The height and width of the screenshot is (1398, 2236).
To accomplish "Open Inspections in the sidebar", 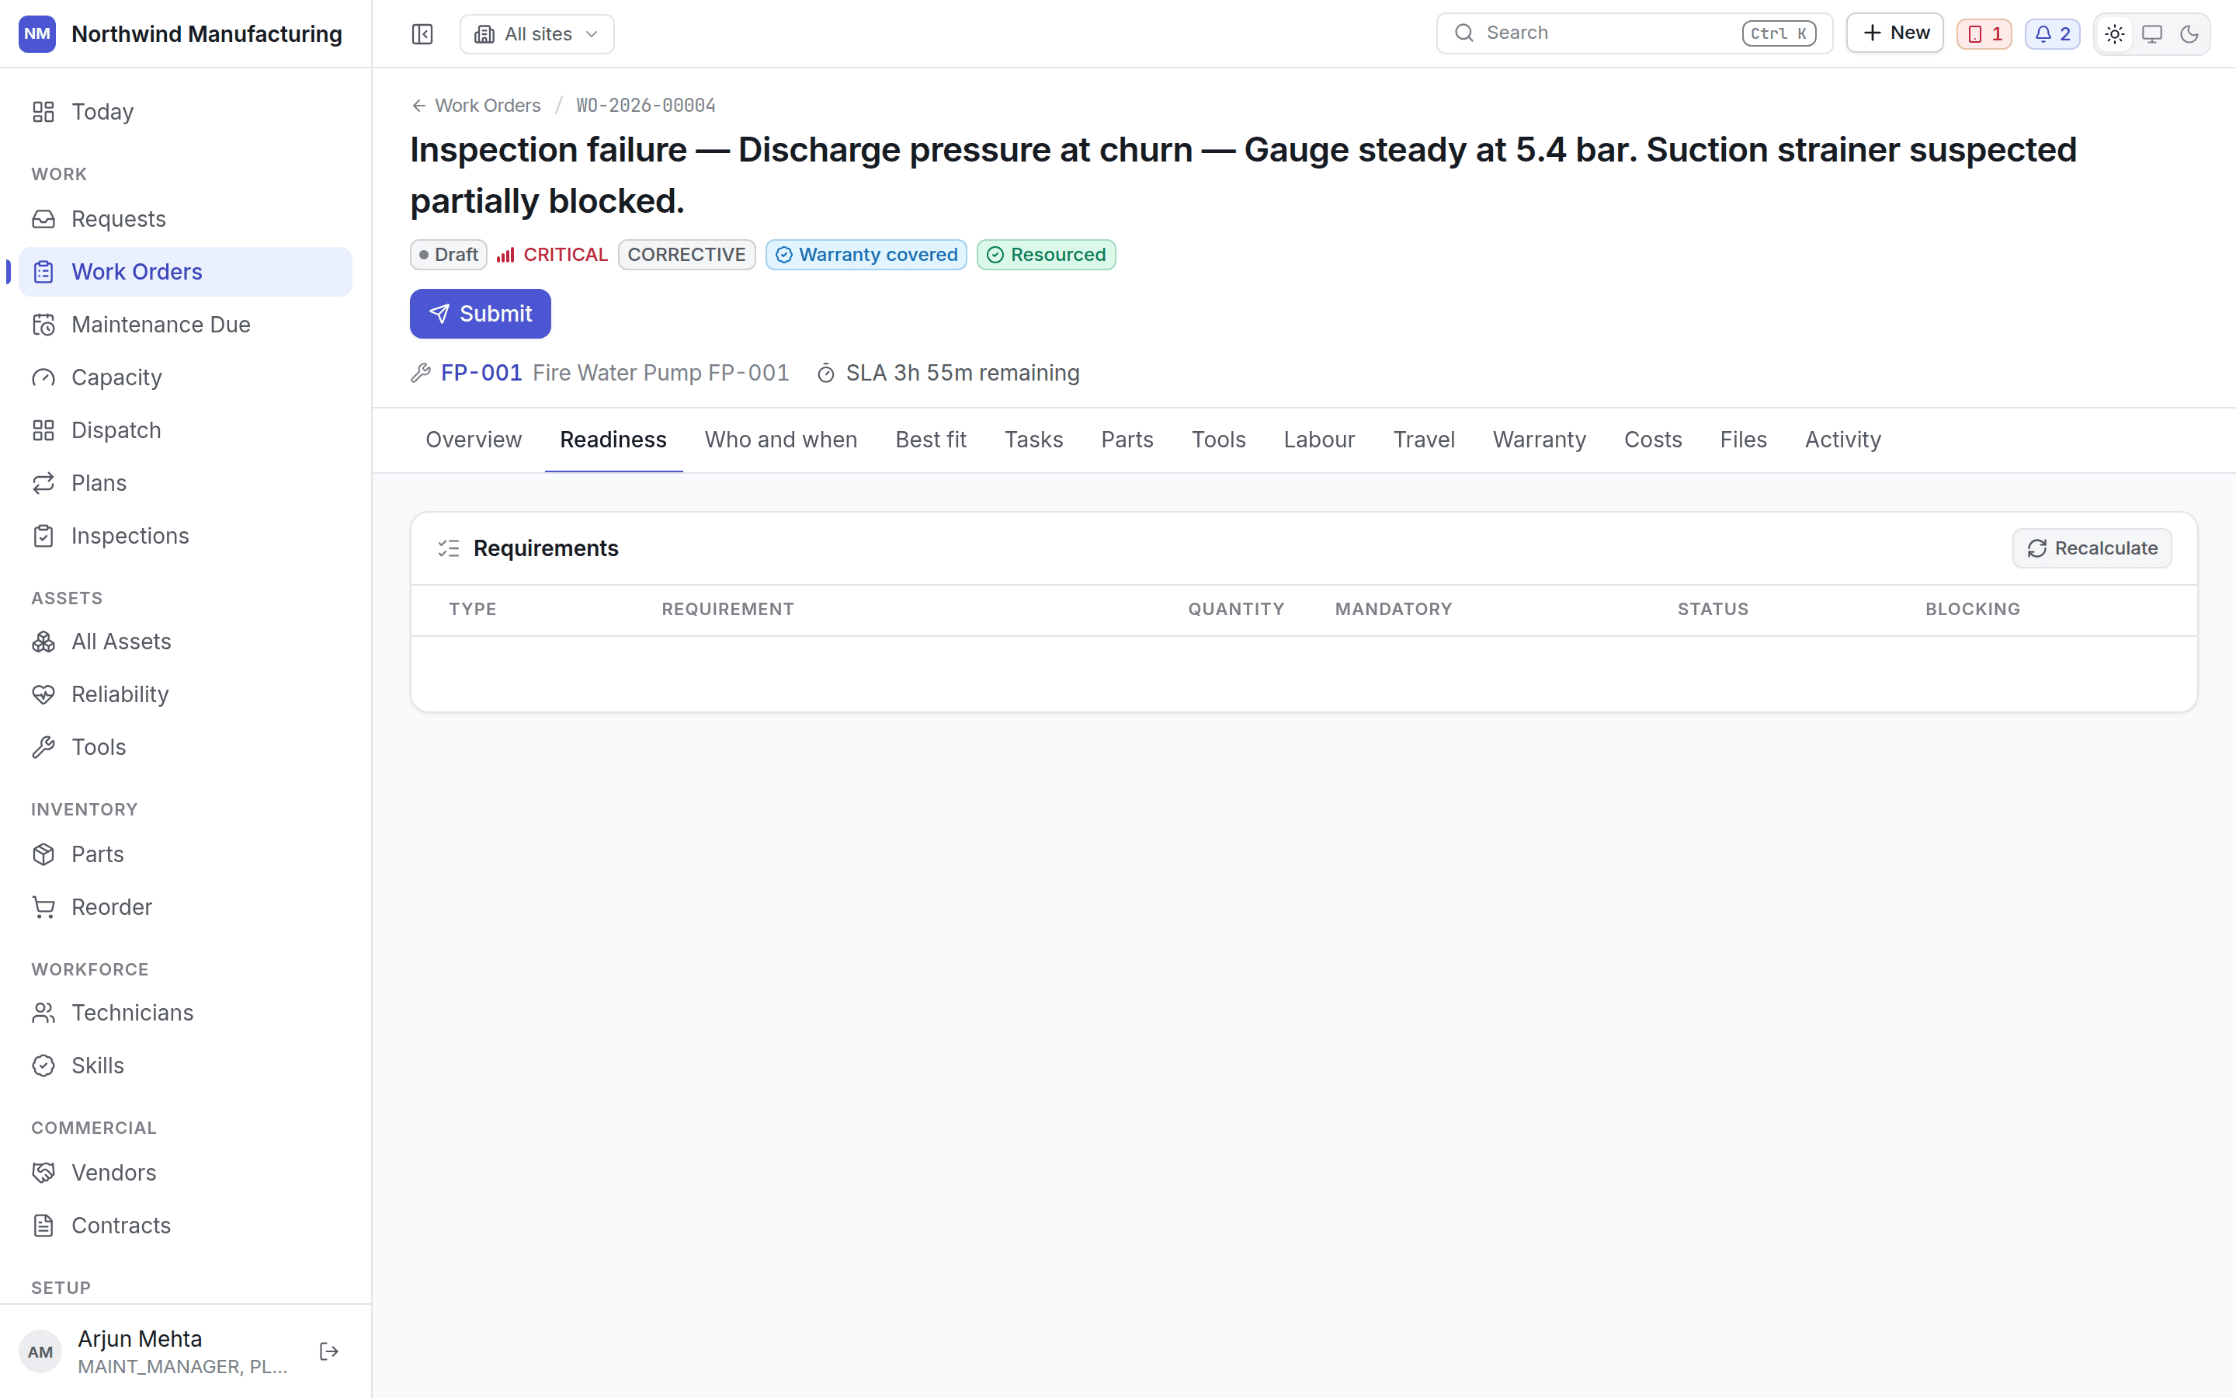I will tap(185, 535).
